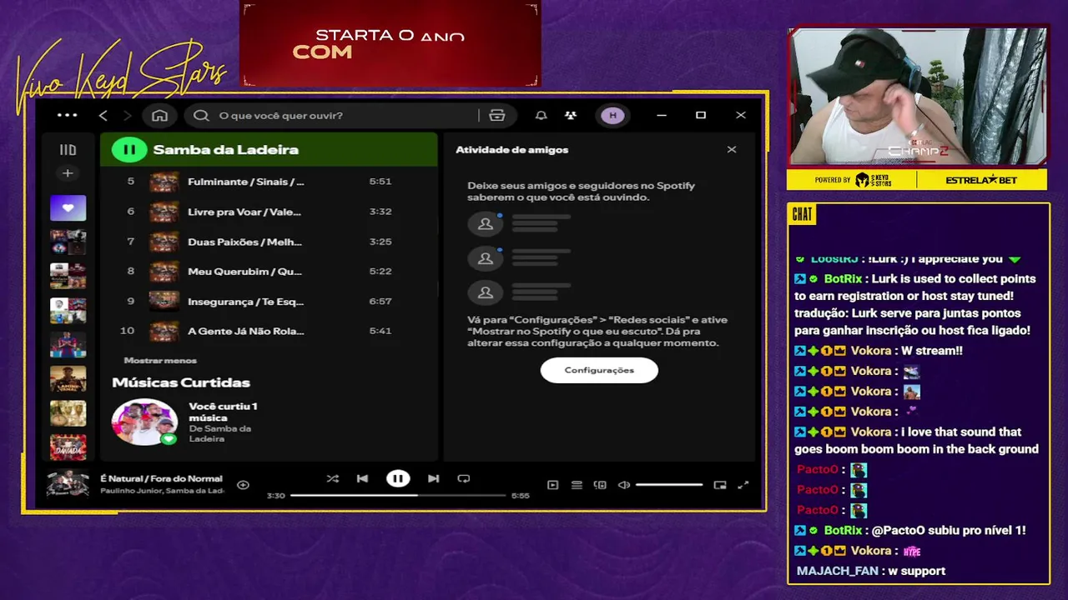
Task: Toggle shuffle in playback bar
Action: (x=333, y=478)
